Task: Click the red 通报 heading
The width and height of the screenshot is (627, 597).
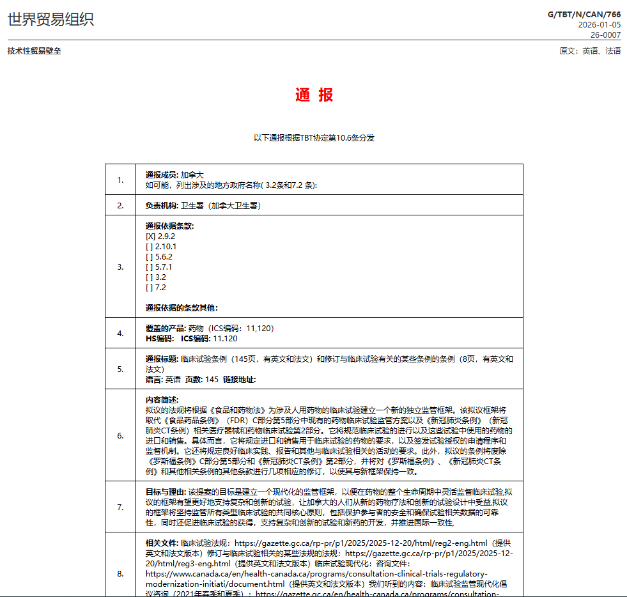Action: [314, 95]
